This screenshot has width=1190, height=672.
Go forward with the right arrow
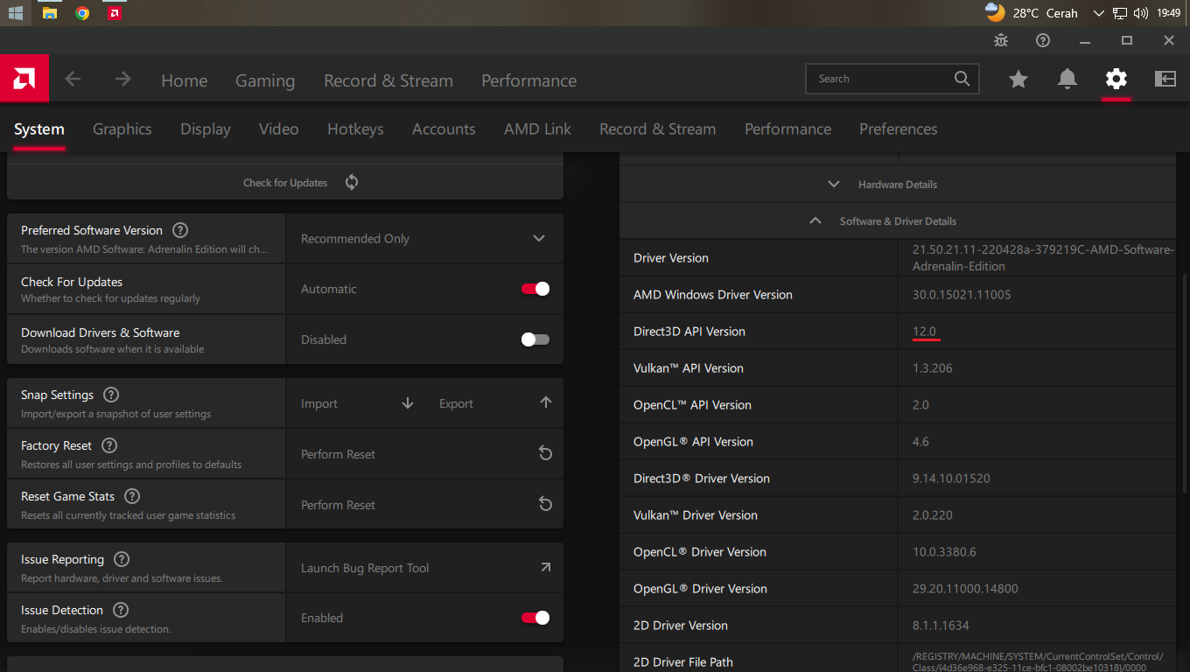pos(122,80)
